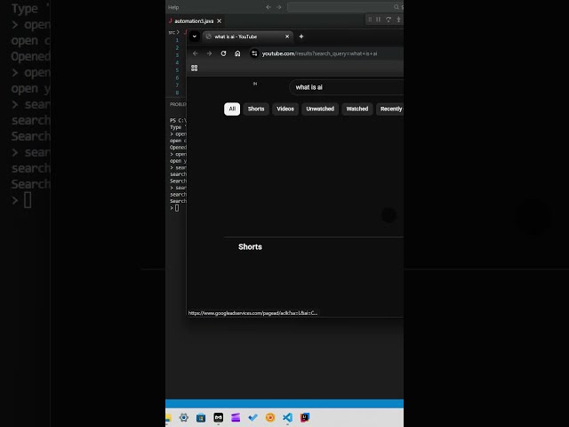The width and height of the screenshot is (569, 427).
Task: Click line number 5 in editor gutter
Action: pos(177,70)
